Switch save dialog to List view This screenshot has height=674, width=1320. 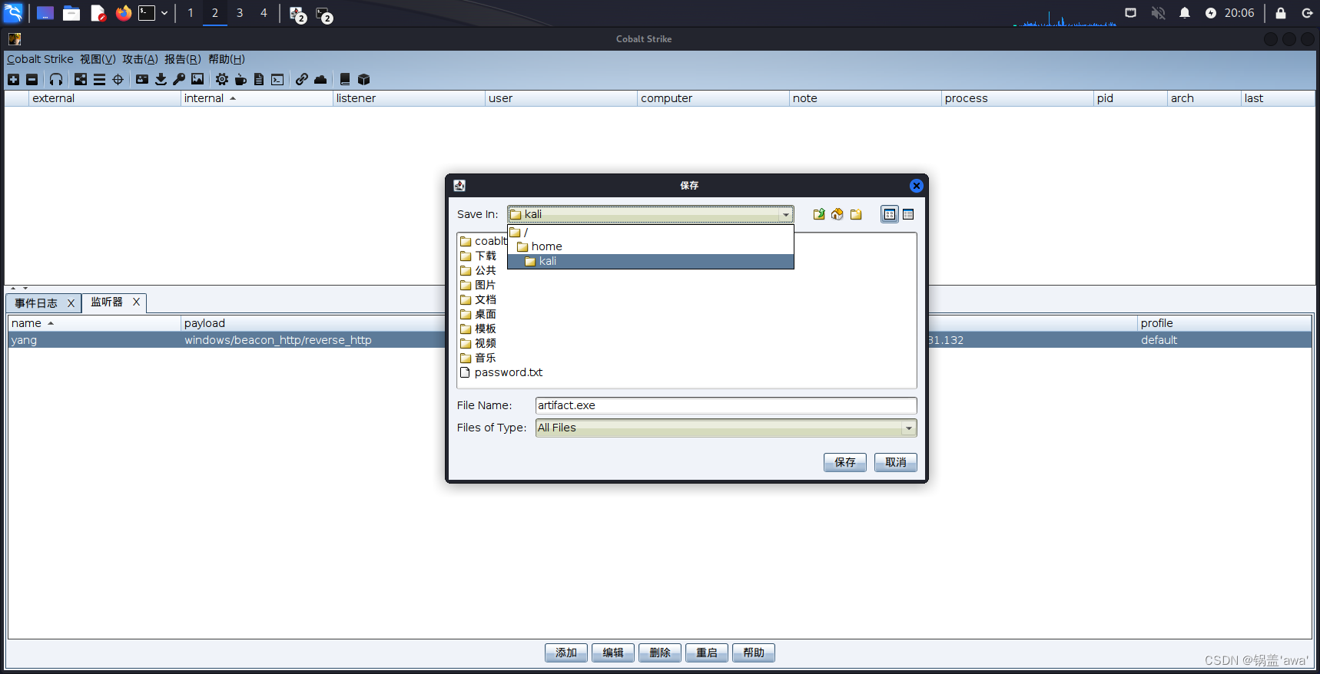click(890, 214)
